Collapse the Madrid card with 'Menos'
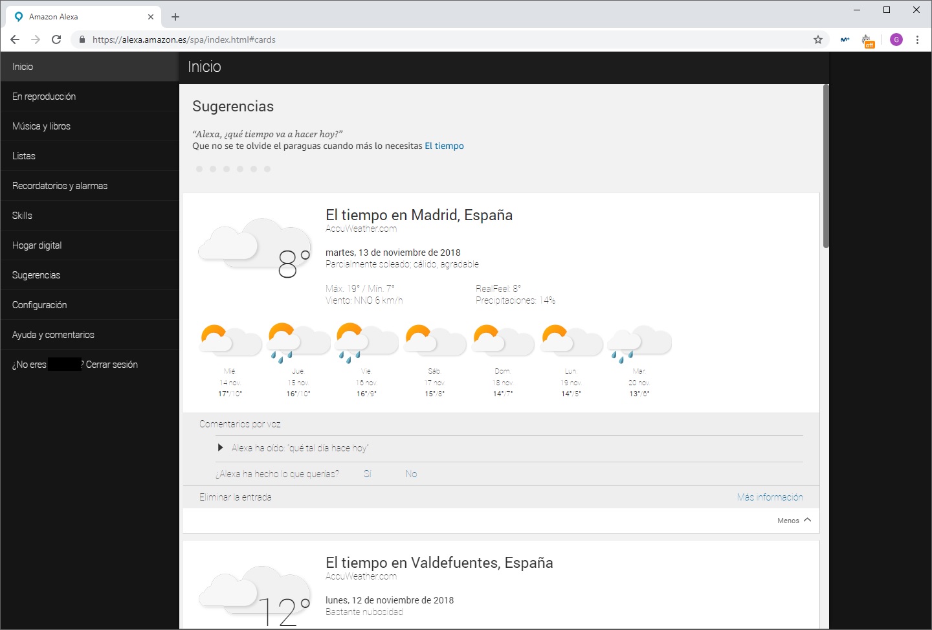 tap(793, 521)
